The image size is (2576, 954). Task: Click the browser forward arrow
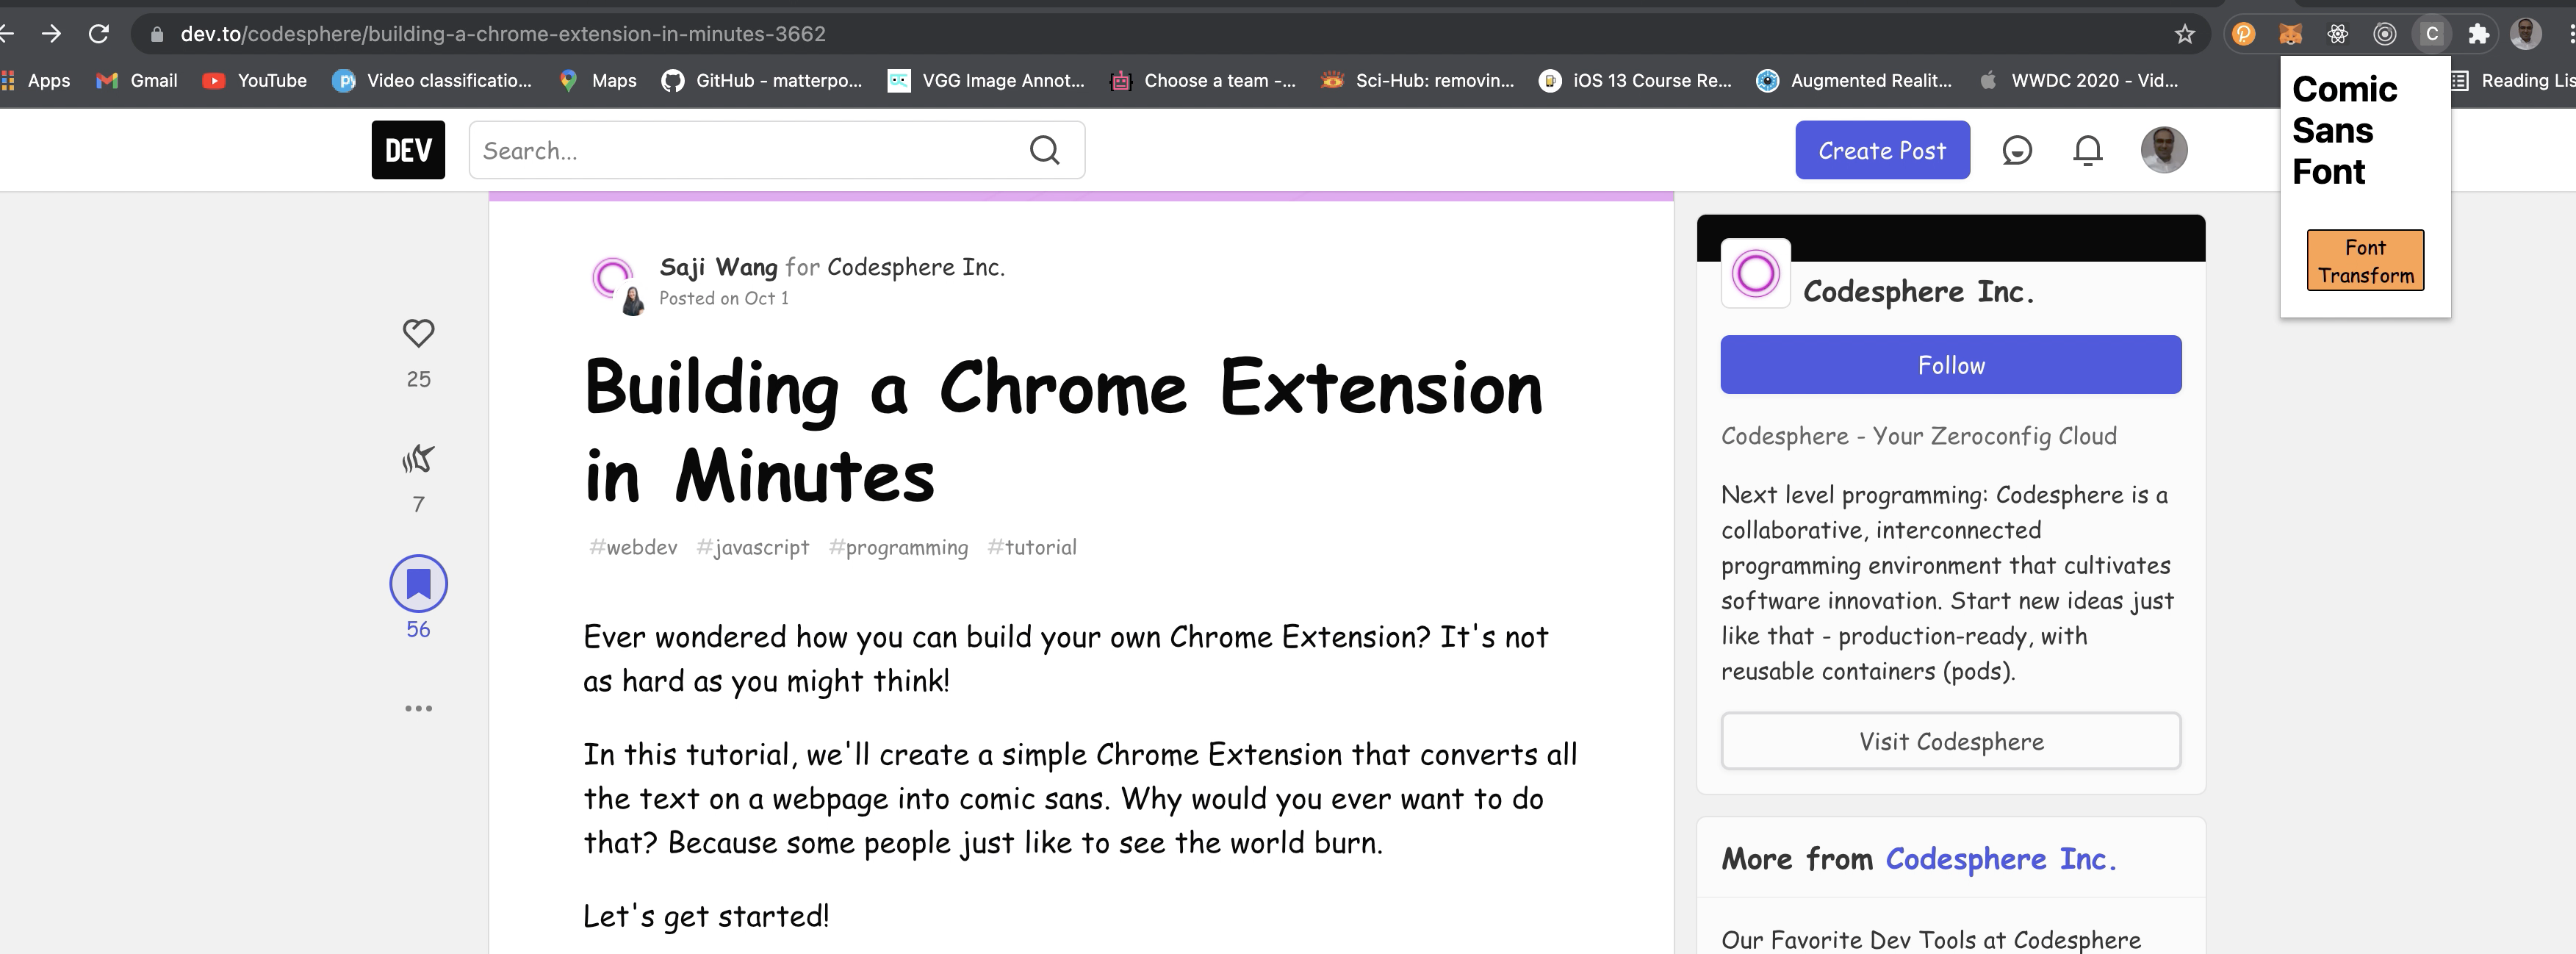[51, 34]
